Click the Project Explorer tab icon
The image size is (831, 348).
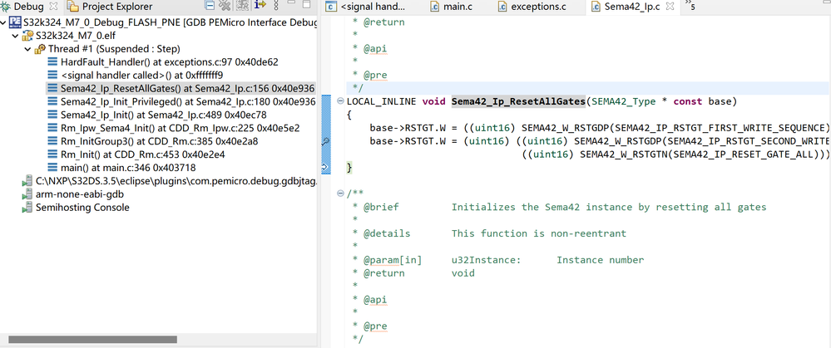(74, 7)
